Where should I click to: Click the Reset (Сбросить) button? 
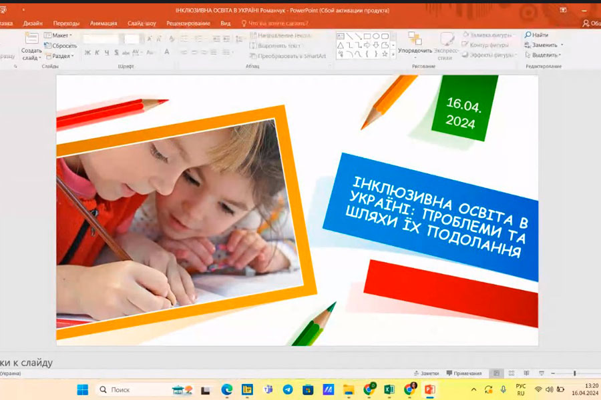click(x=60, y=45)
